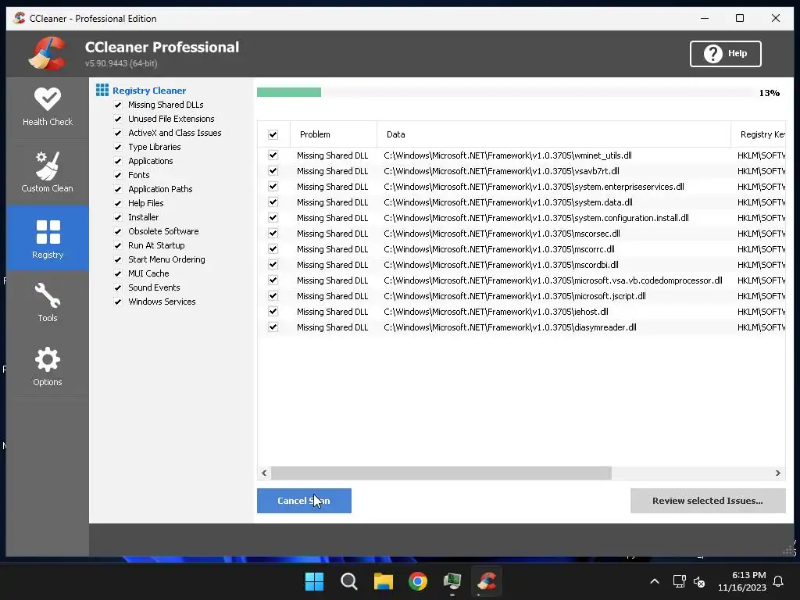Click the Registry Key column header
This screenshot has height=600, width=800.
(758, 134)
